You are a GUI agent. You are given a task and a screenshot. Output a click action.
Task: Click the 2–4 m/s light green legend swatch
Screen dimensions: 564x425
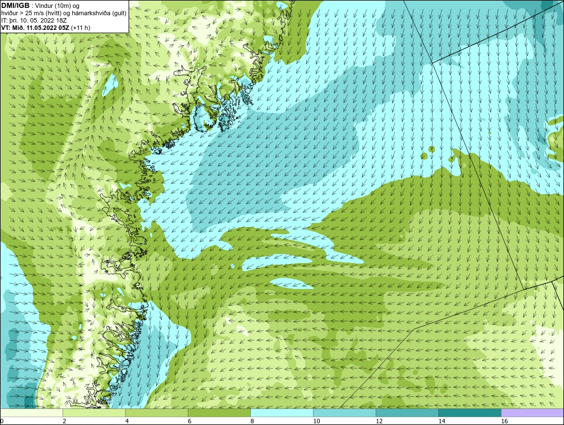[x=94, y=413]
